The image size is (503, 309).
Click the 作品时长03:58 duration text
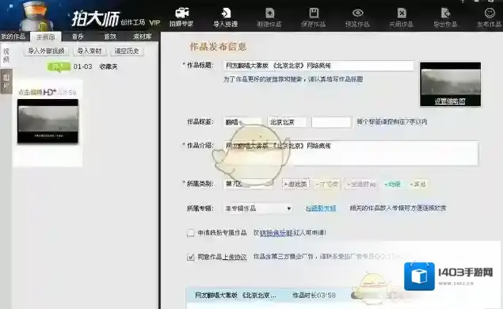click(314, 296)
